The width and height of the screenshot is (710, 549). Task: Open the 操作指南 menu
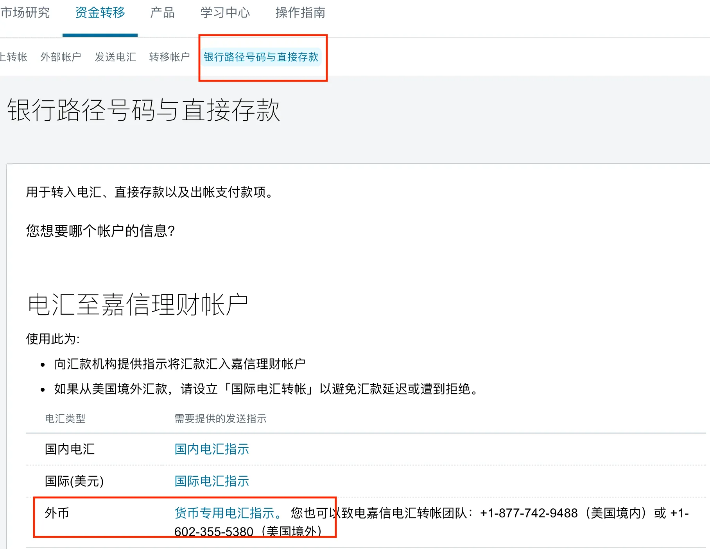pos(300,13)
